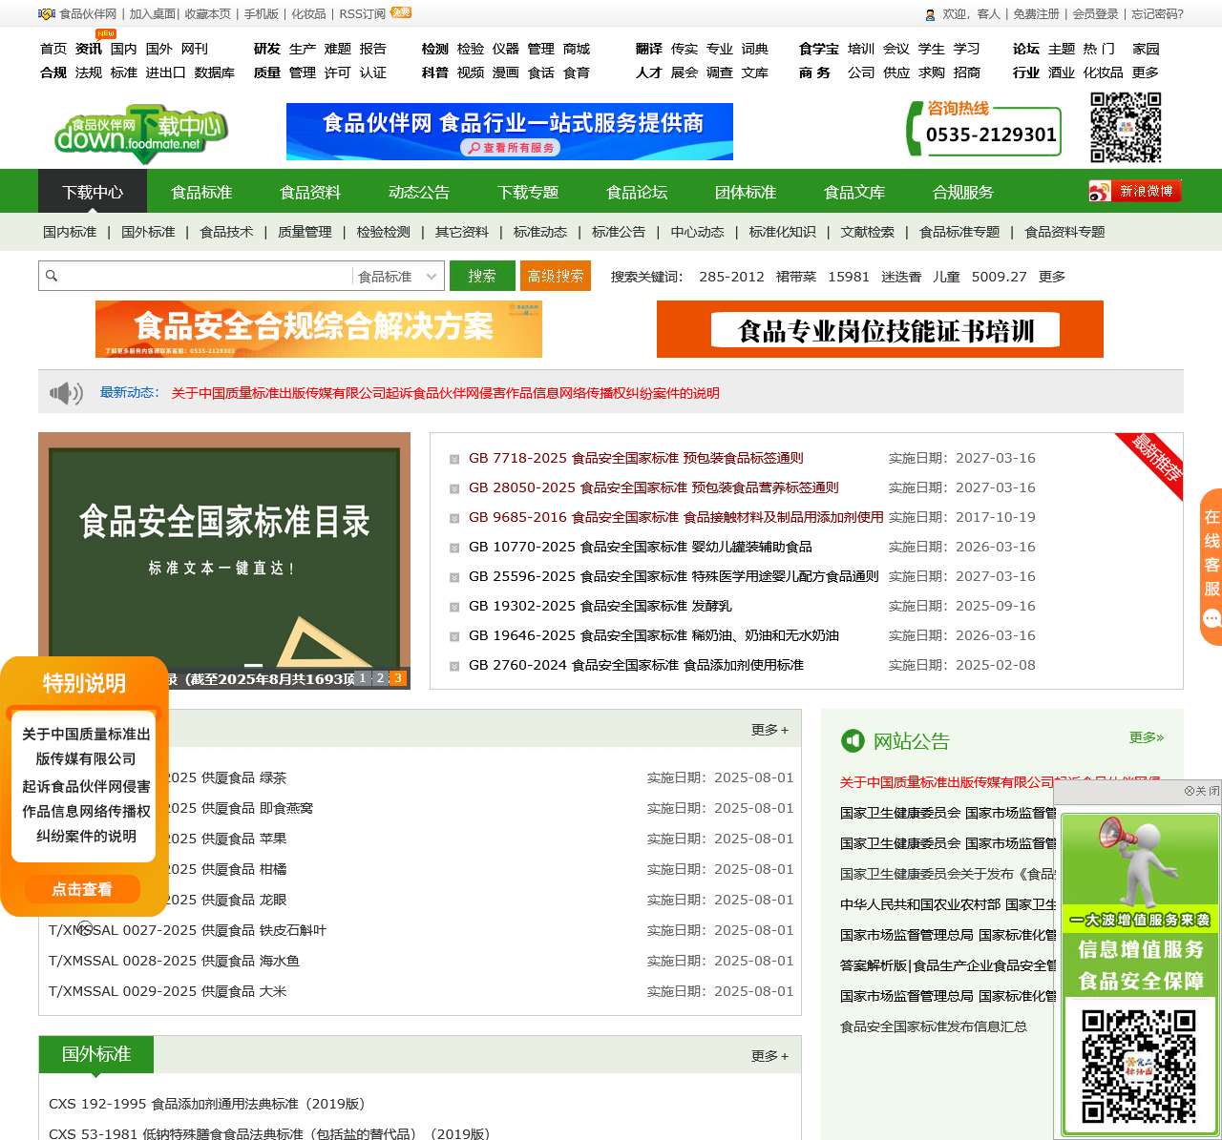Click the down.foodmate.net site logo
Viewport: 1222px width, 1140px height.
(x=138, y=134)
